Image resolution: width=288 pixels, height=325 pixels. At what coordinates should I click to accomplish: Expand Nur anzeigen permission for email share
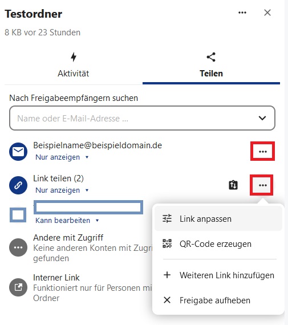click(62, 157)
